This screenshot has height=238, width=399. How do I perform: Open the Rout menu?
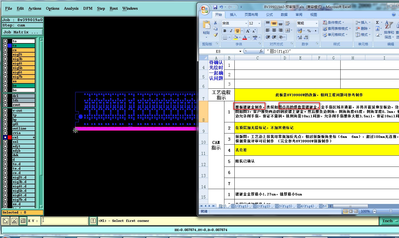click(x=114, y=8)
